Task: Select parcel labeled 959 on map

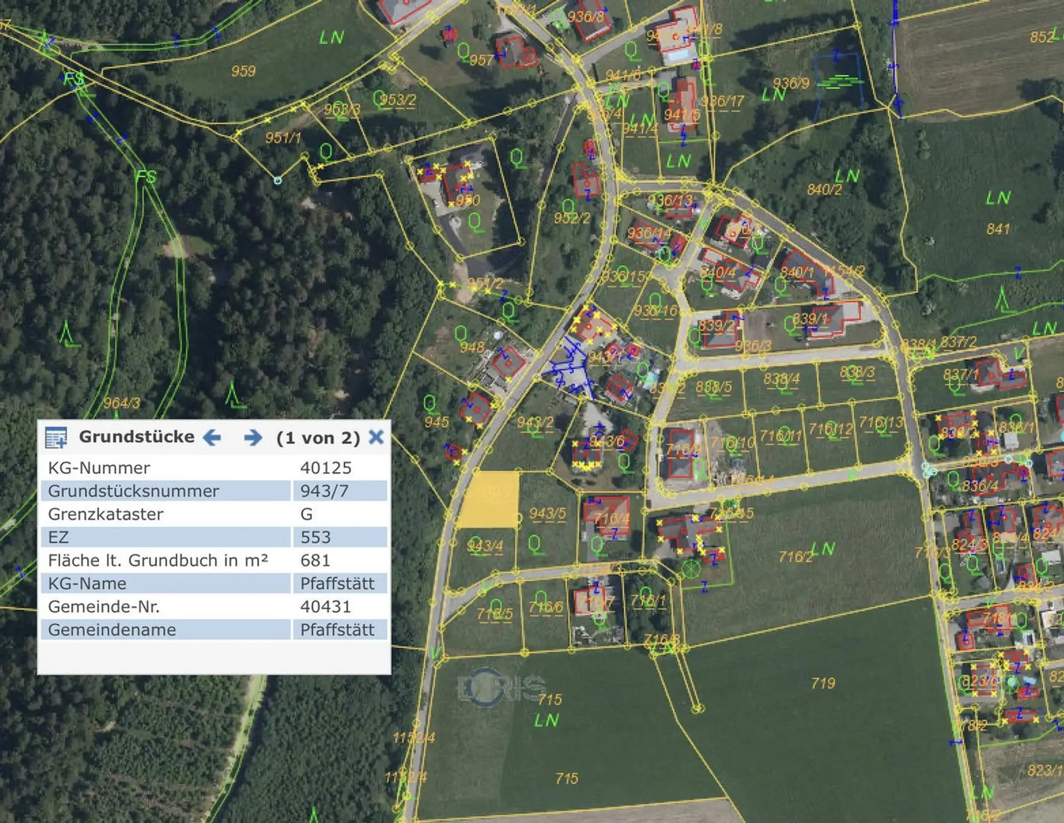Action: 243,71
